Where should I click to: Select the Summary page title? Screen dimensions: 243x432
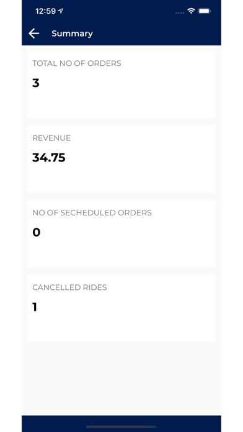pos(72,34)
